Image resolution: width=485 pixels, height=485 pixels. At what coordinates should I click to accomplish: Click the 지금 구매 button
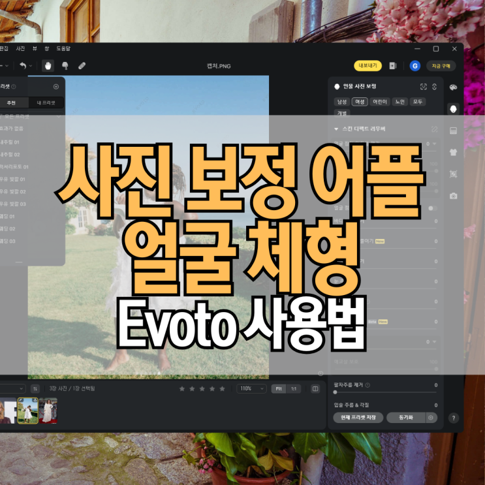pos(441,65)
